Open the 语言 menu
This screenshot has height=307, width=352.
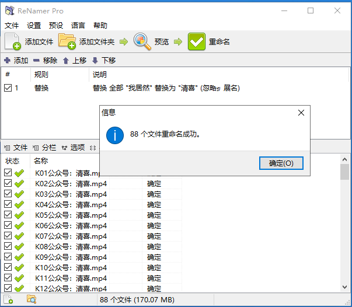coord(78,25)
